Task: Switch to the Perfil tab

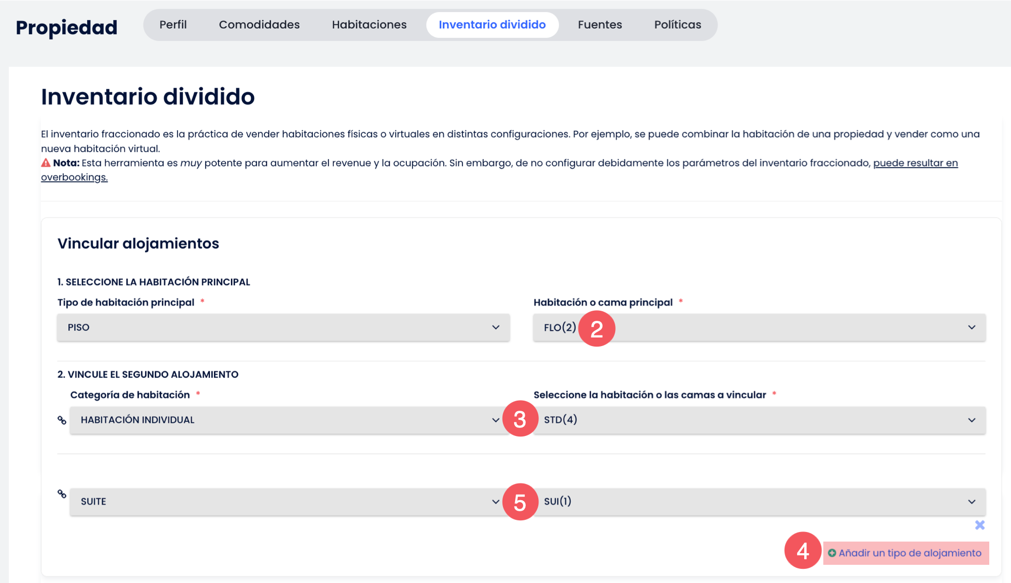Action: tap(173, 25)
